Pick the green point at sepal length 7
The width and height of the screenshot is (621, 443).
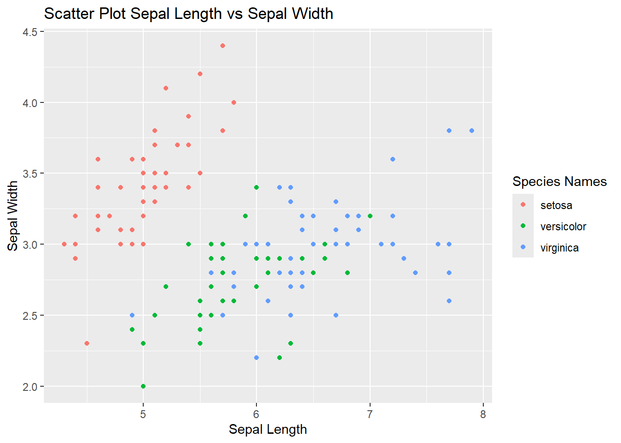tap(370, 216)
